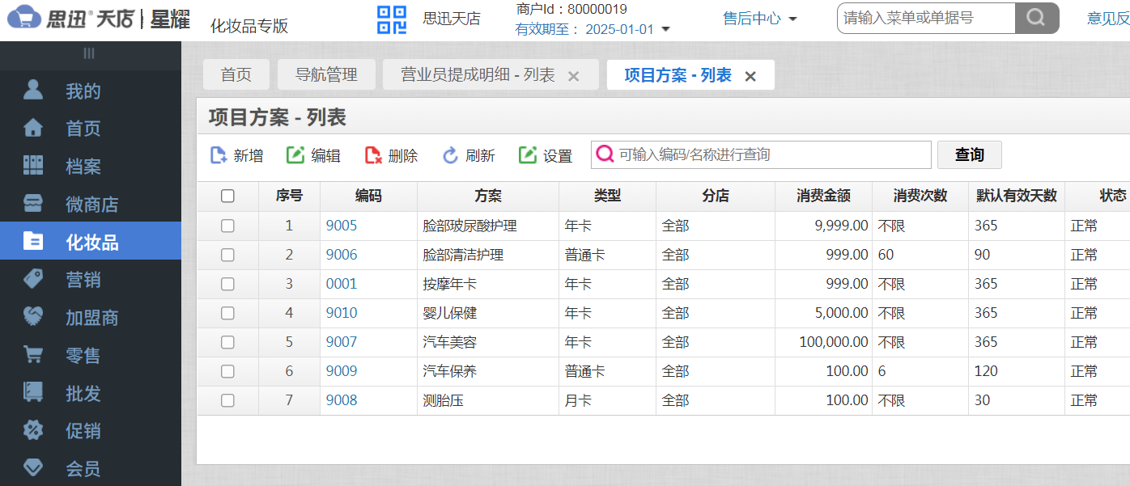Screen dimensions: 1130x486
Task: Switch to the 导航管理 tab
Action: pyautogui.click(x=325, y=74)
